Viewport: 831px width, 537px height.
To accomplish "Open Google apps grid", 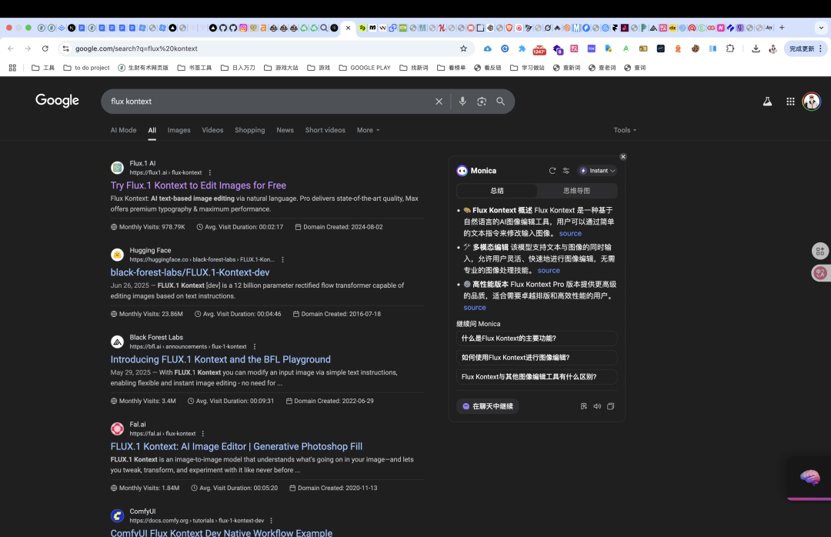I will click(790, 102).
